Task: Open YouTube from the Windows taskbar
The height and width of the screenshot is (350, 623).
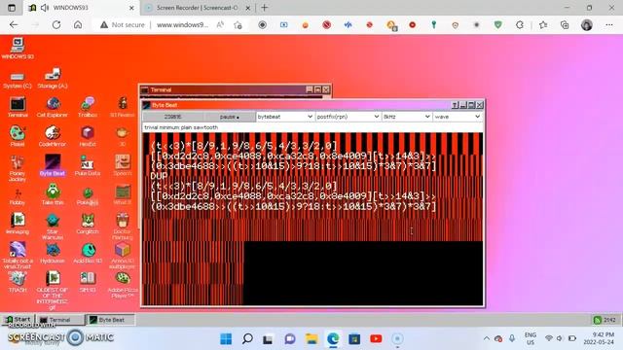Action: pyautogui.click(x=376, y=338)
